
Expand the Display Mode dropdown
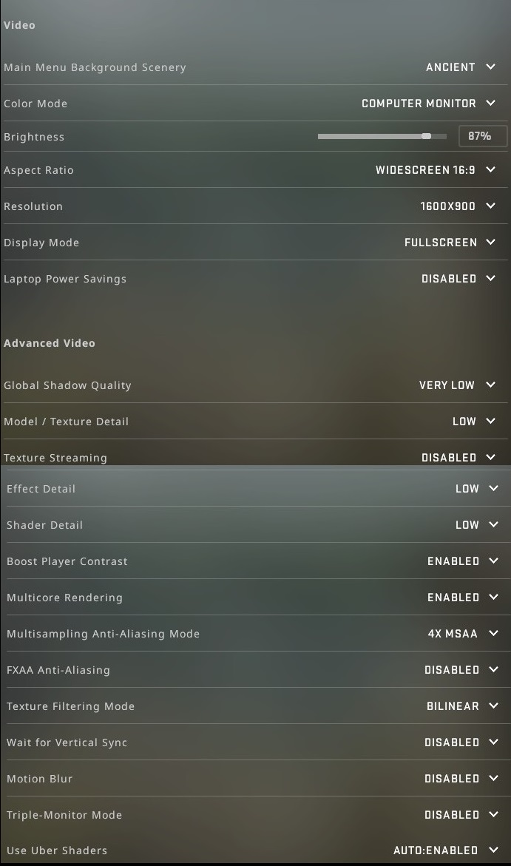coord(449,243)
